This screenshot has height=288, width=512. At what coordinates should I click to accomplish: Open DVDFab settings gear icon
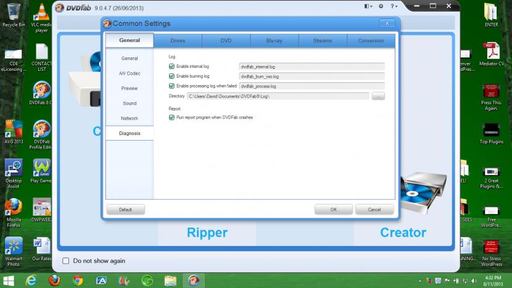(381, 6)
